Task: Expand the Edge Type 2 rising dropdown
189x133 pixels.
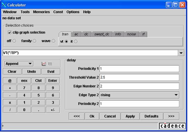Action: pos(176,95)
